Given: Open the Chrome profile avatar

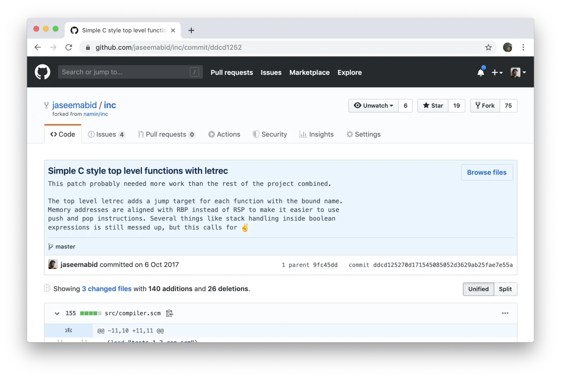Looking at the screenshot, I should click(x=507, y=47).
